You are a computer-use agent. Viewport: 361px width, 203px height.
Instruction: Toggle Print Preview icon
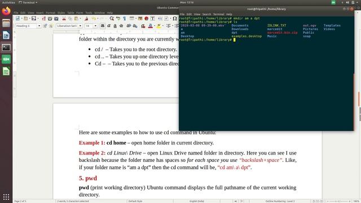coord(56,19)
